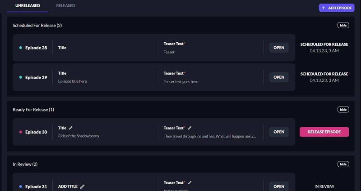Screen dimensions: 361x191
Task: Click Ride of the Shadowborns title text
Action: [x=79, y=136]
